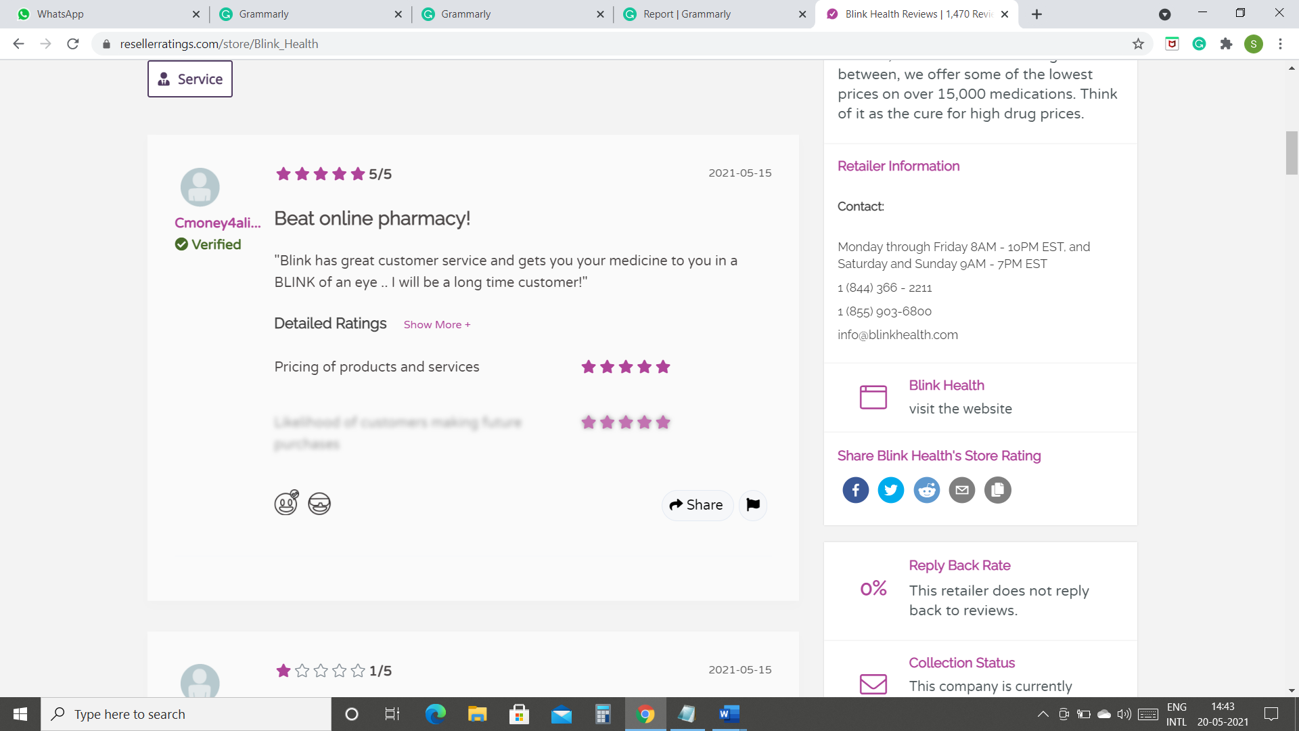Click phone number 1 (844) 366 - 2211
Screen dimensions: 1299x731
[x=884, y=288]
